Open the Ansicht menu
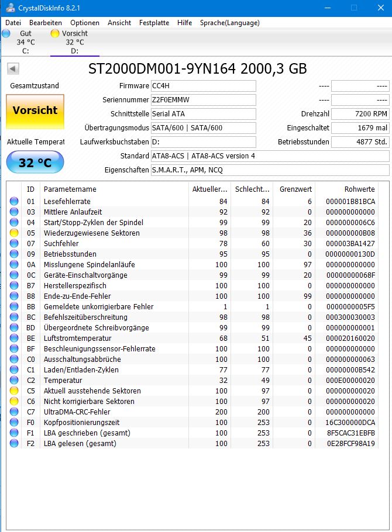392x532 pixels. pyautogui.click(x=119, y=23)
